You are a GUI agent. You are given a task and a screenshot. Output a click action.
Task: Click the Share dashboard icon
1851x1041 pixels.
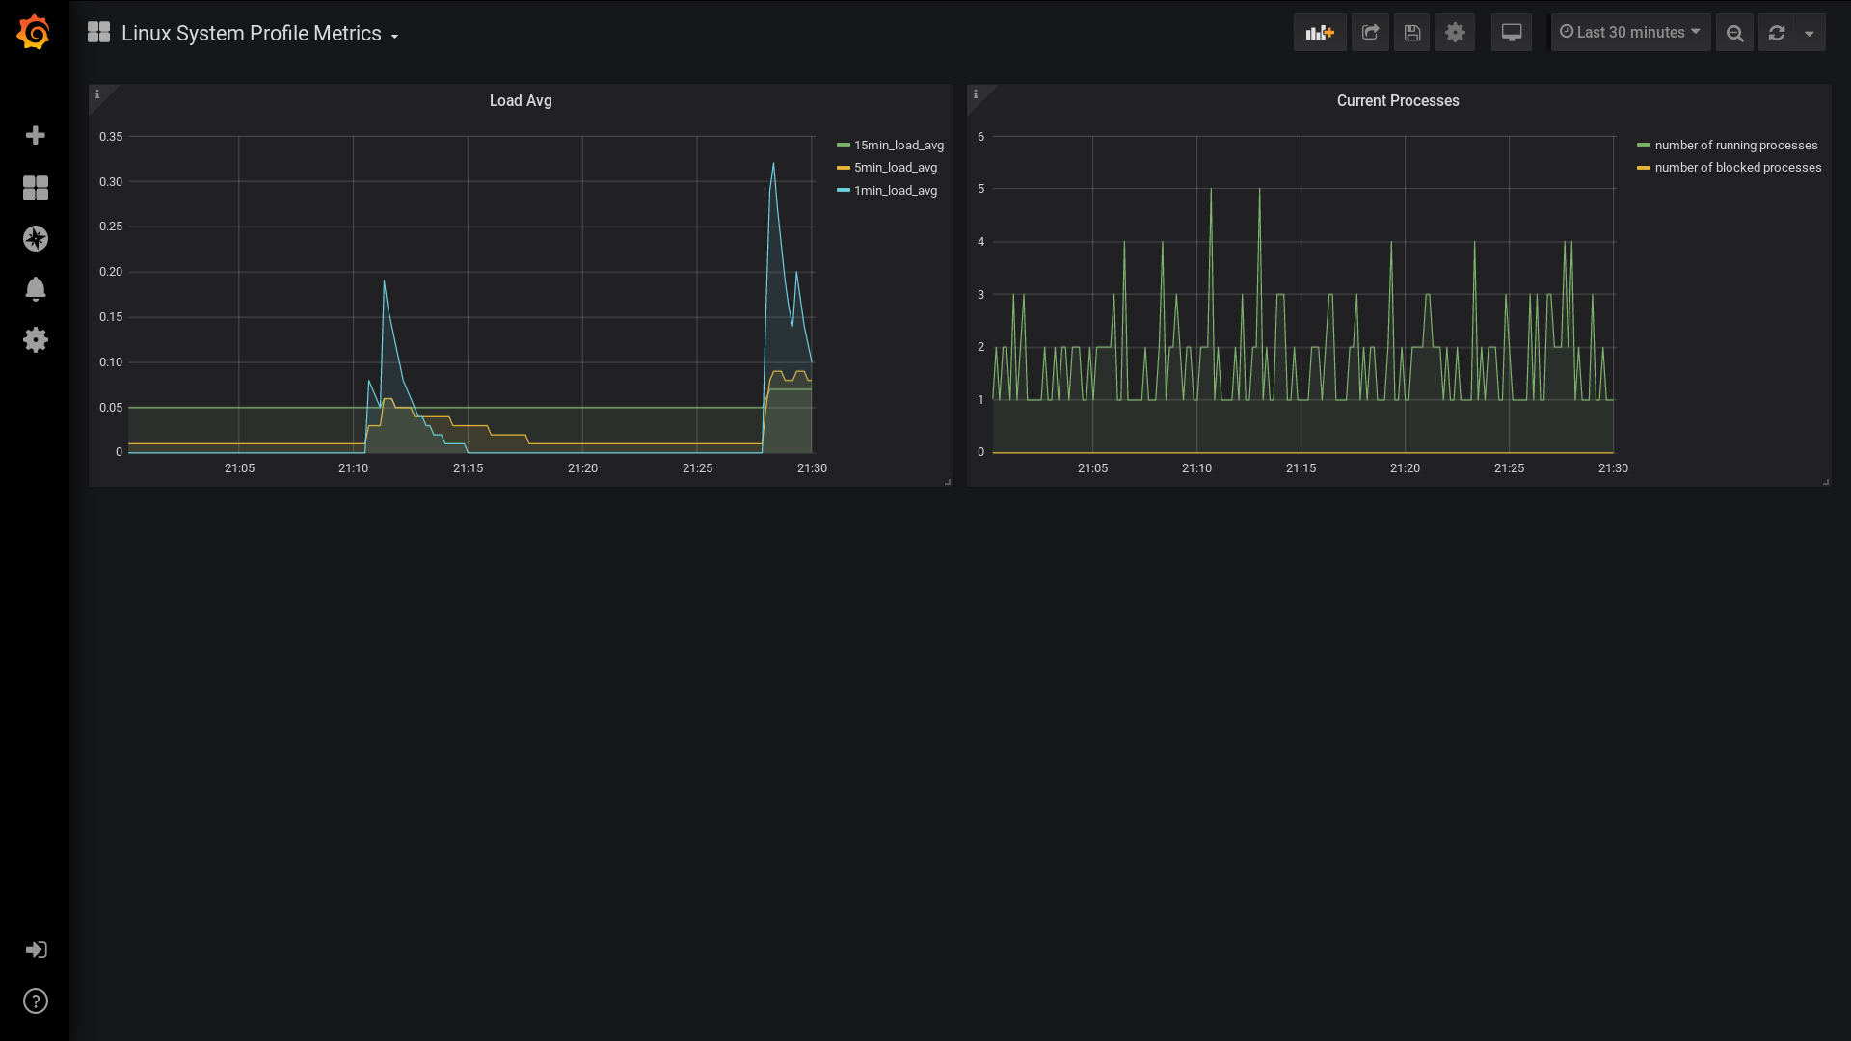click(1370, 33)
